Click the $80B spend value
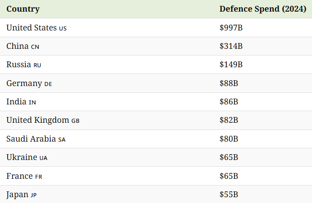The image size is (312, 203). pos(229,139)
